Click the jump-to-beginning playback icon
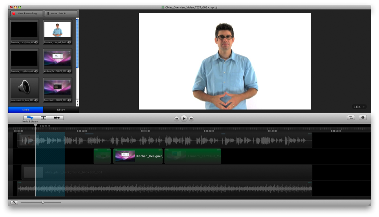379x217 pixels. 177,118
